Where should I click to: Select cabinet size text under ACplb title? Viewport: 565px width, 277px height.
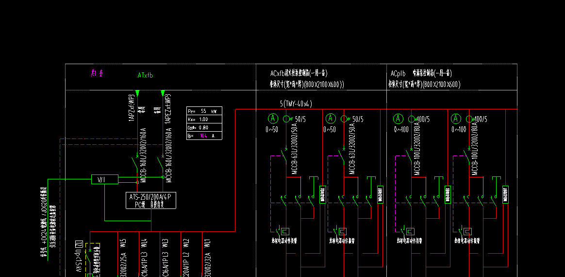click(x=424, y=85)
